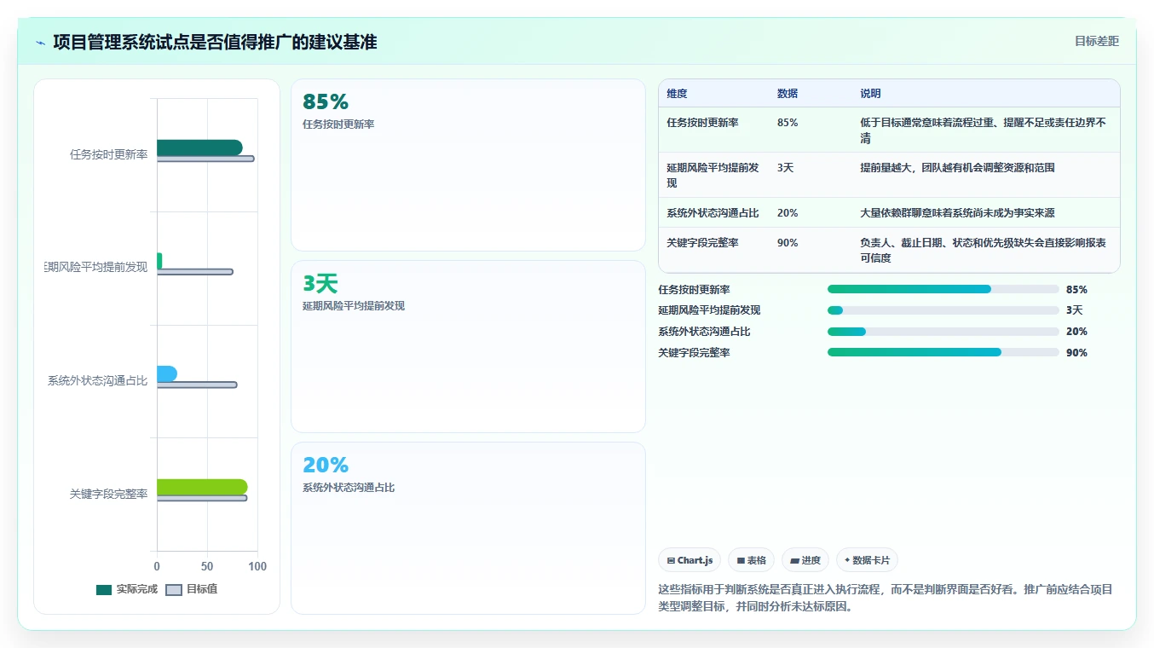Click the 系统外状态沟通占比 progress bar
The width and height of the screenshot is (1154, 648).
coord(943,332)
